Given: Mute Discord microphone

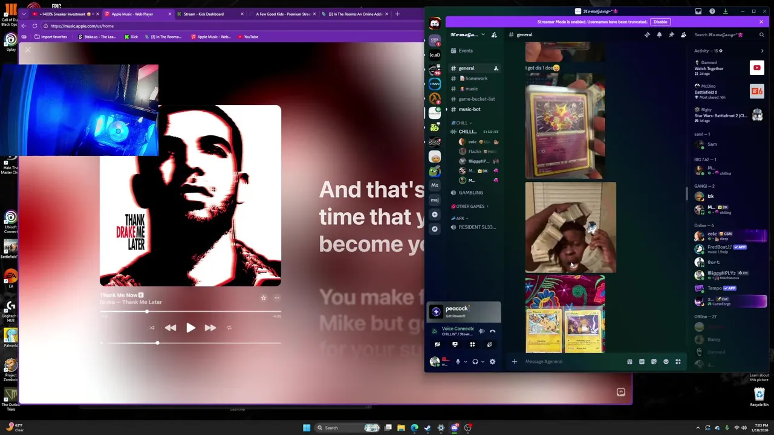Looking at the screenshot, I should pos(458,362).
